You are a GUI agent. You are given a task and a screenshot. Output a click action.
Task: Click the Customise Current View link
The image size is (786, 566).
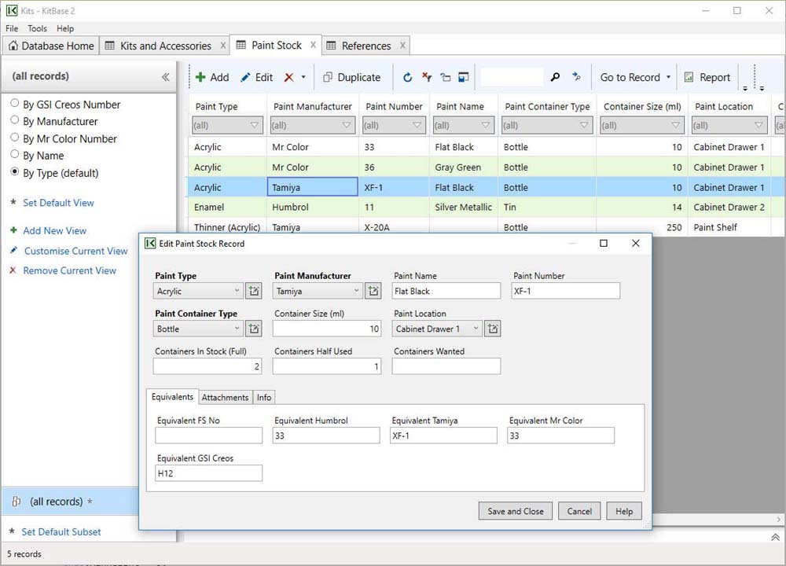pyautogui.click(x=75, y=251)
